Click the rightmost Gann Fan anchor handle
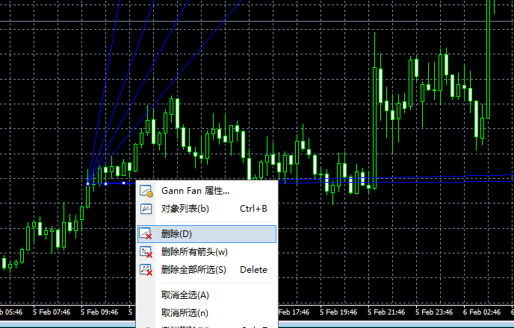The width and height of the screenshot is (514, 328). point(123,183)
